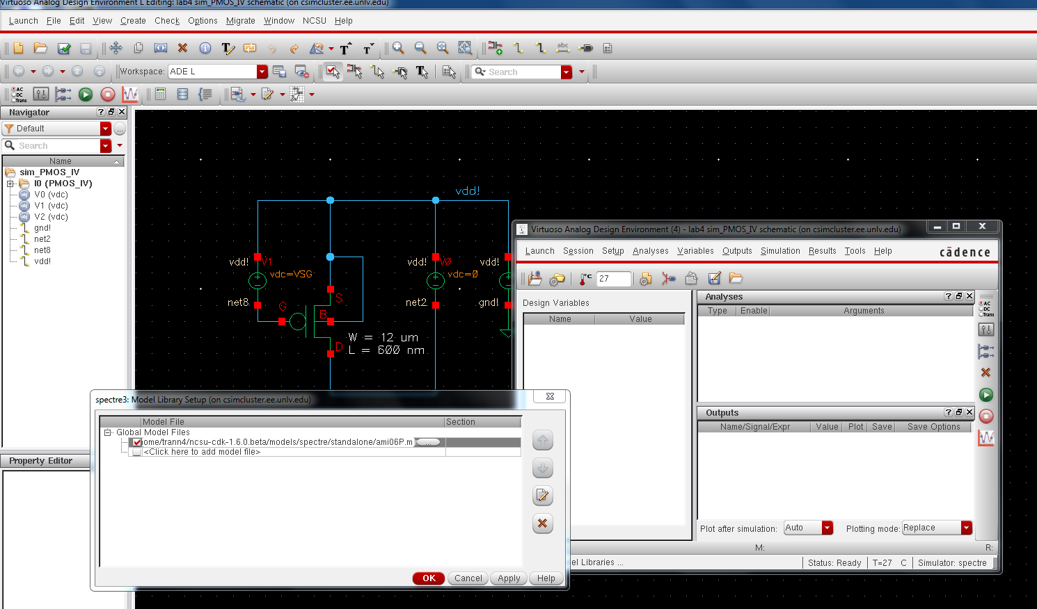This screenshot has width=1037, height=609.
Task: Toggle the checkbox beside 'Click here to add model file'
Action: click(137, 452)
